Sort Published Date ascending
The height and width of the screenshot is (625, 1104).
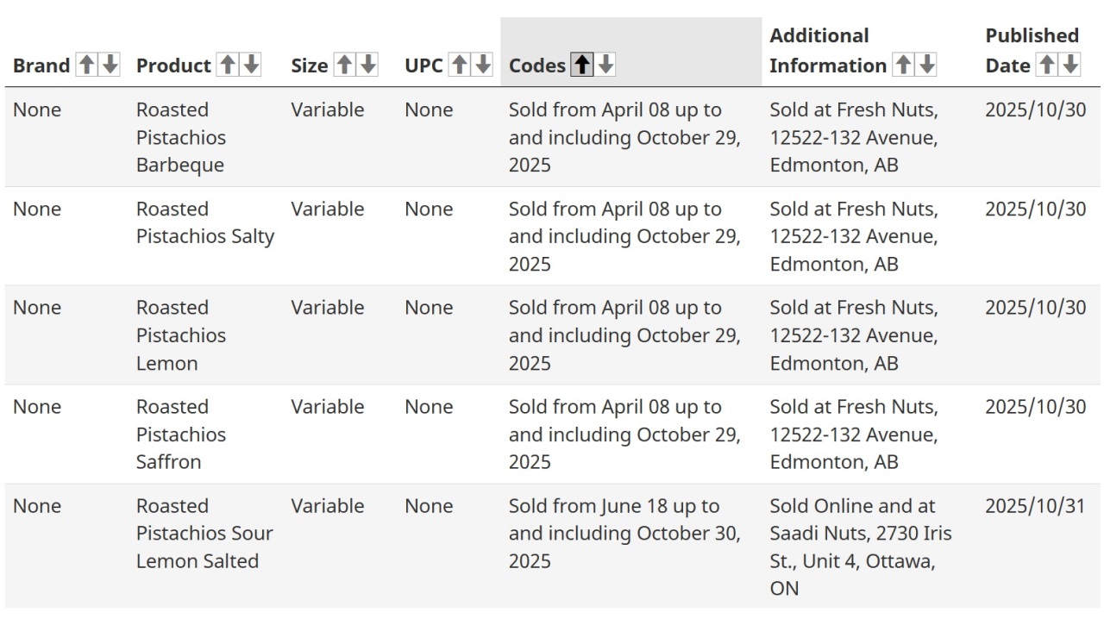click(1046, 65)
